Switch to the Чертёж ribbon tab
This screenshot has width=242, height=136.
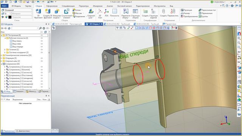pyautogui.click(x=28, y=6)
